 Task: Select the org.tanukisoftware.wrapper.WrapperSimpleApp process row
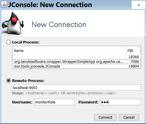(76, 62)
